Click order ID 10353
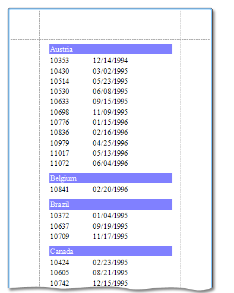The width and height of the screenshot is (234, 293). [x=59, y=61]
